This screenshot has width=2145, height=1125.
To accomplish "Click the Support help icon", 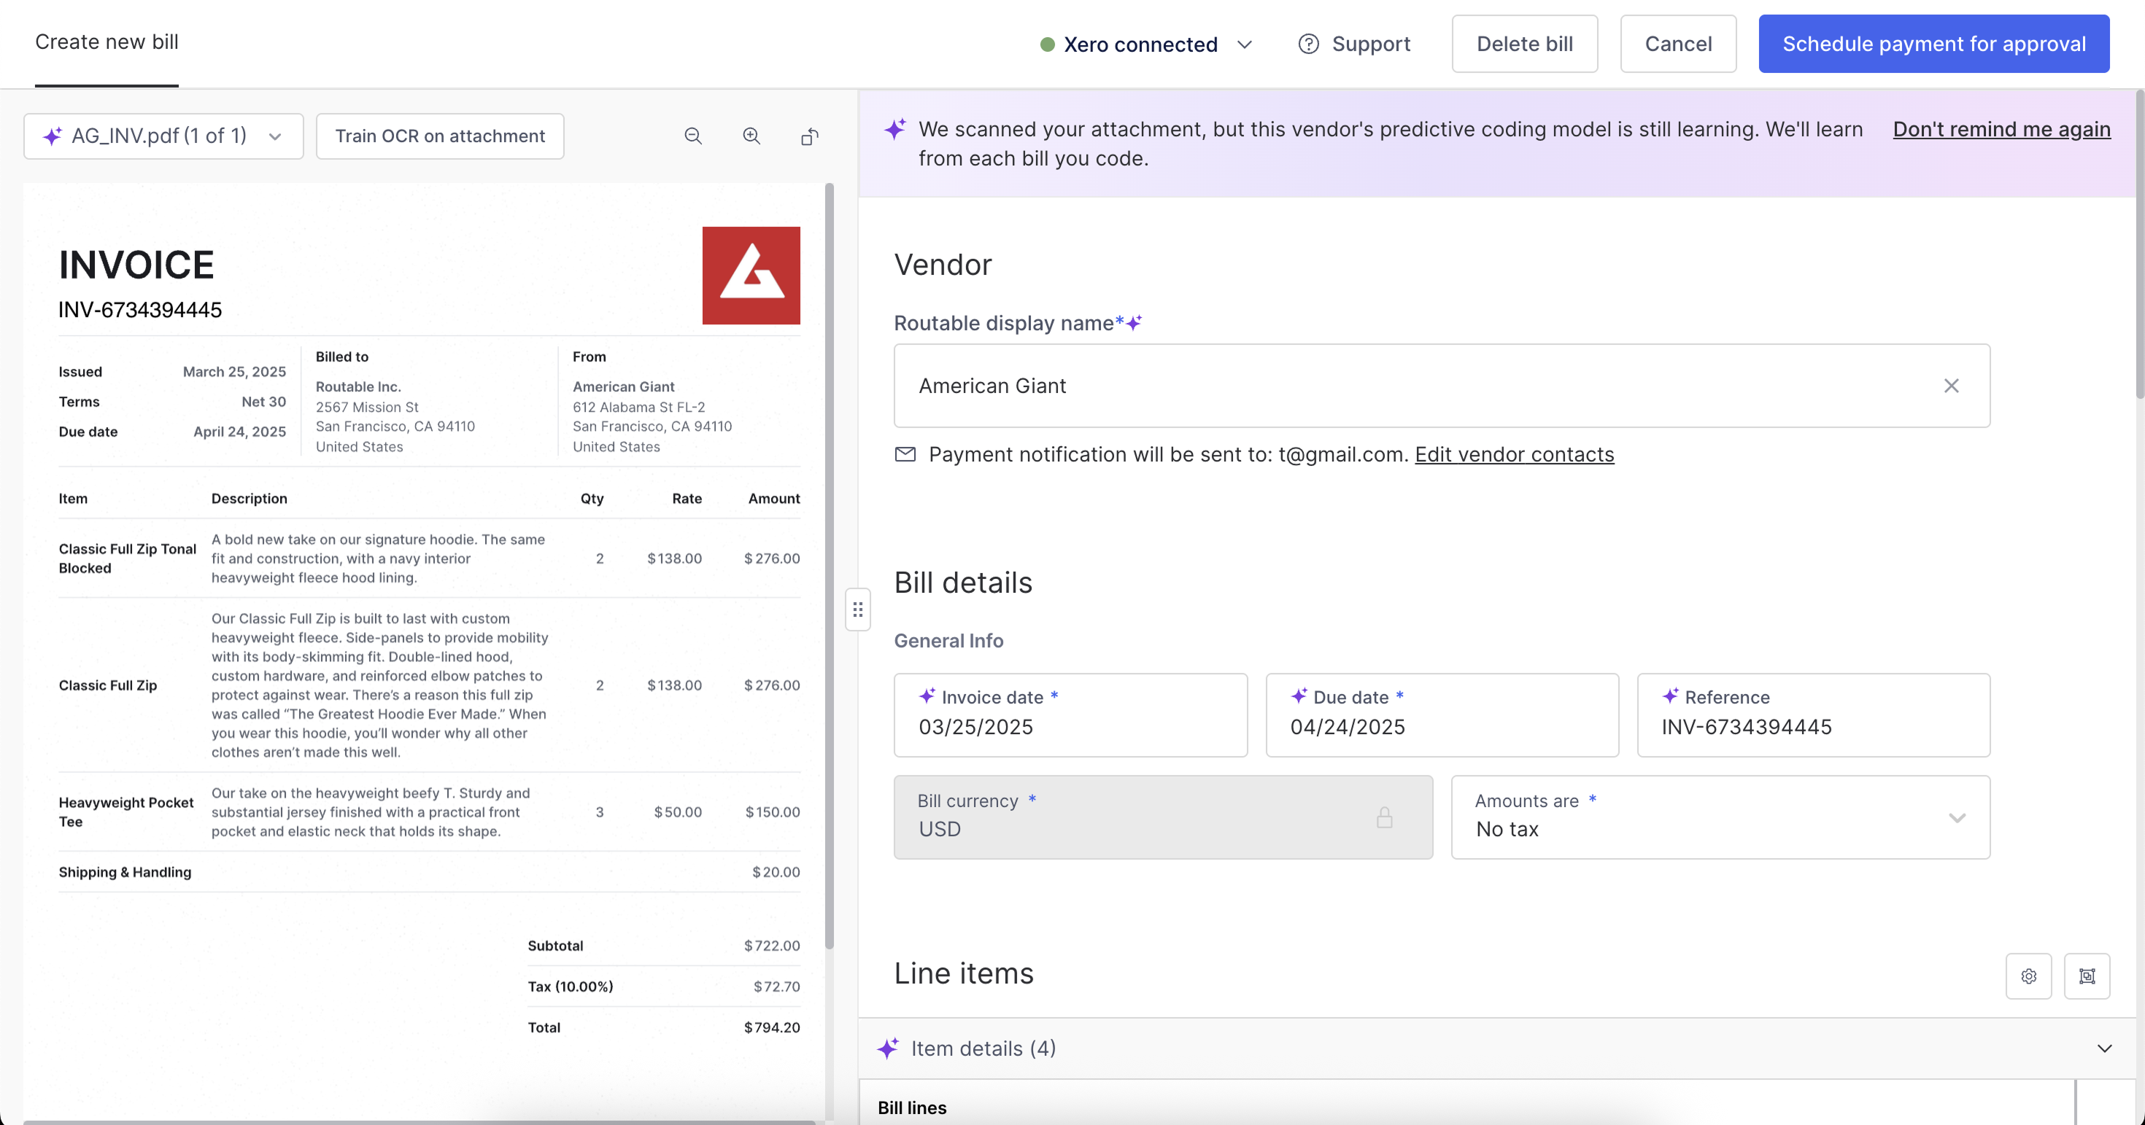I will click(x=1308, y=43).
